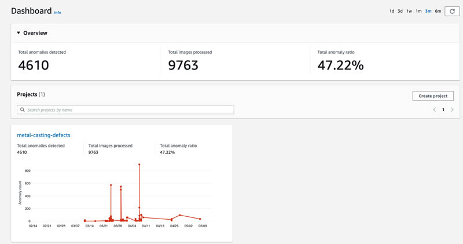Click the Projects (1) heading
Image resolution: width=463 pixels, height=244 pixels.
pyautogui.click(x=31, y=94)
